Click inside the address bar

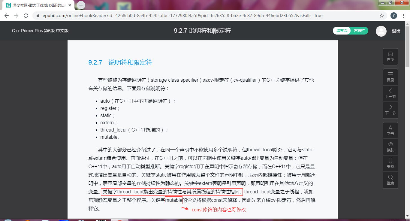coord(180,15)
